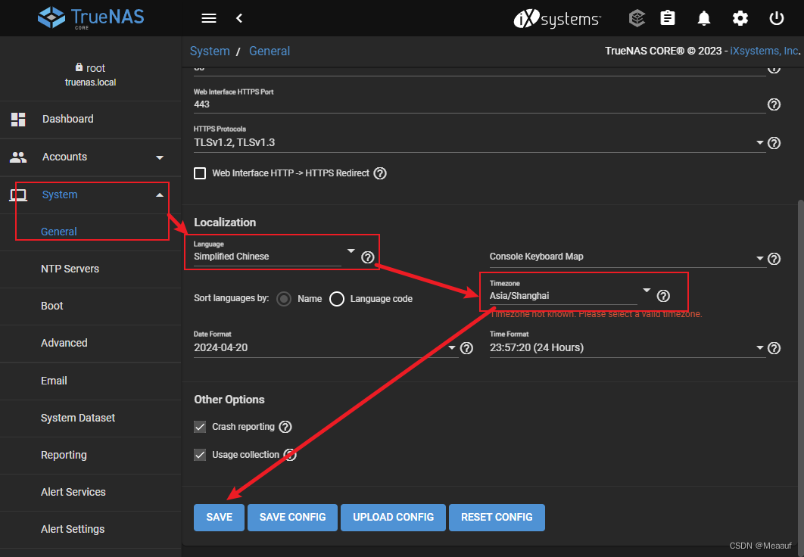Toggle the hamburger side menu

pyautogui.click(x=209, y=18)
